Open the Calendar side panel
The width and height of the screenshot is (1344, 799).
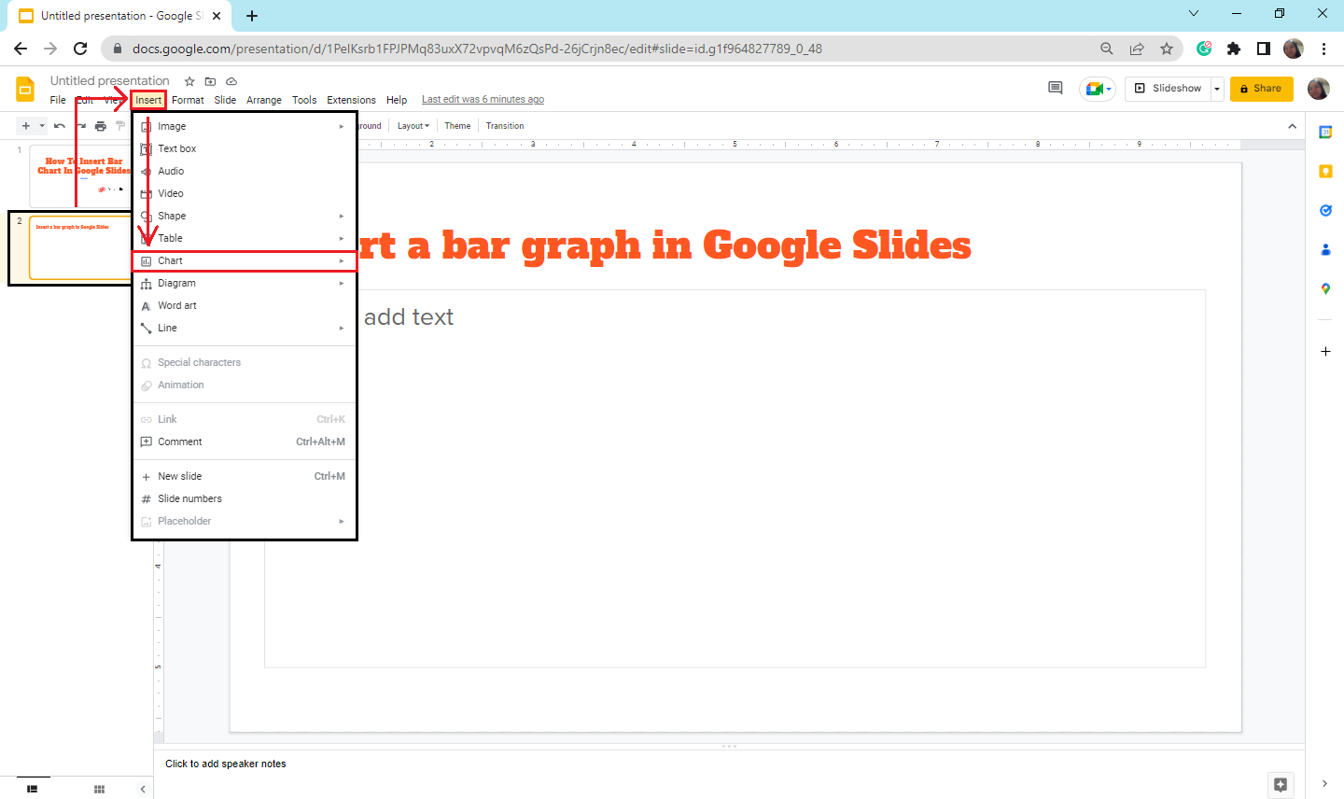click(x=1325, y=133)
